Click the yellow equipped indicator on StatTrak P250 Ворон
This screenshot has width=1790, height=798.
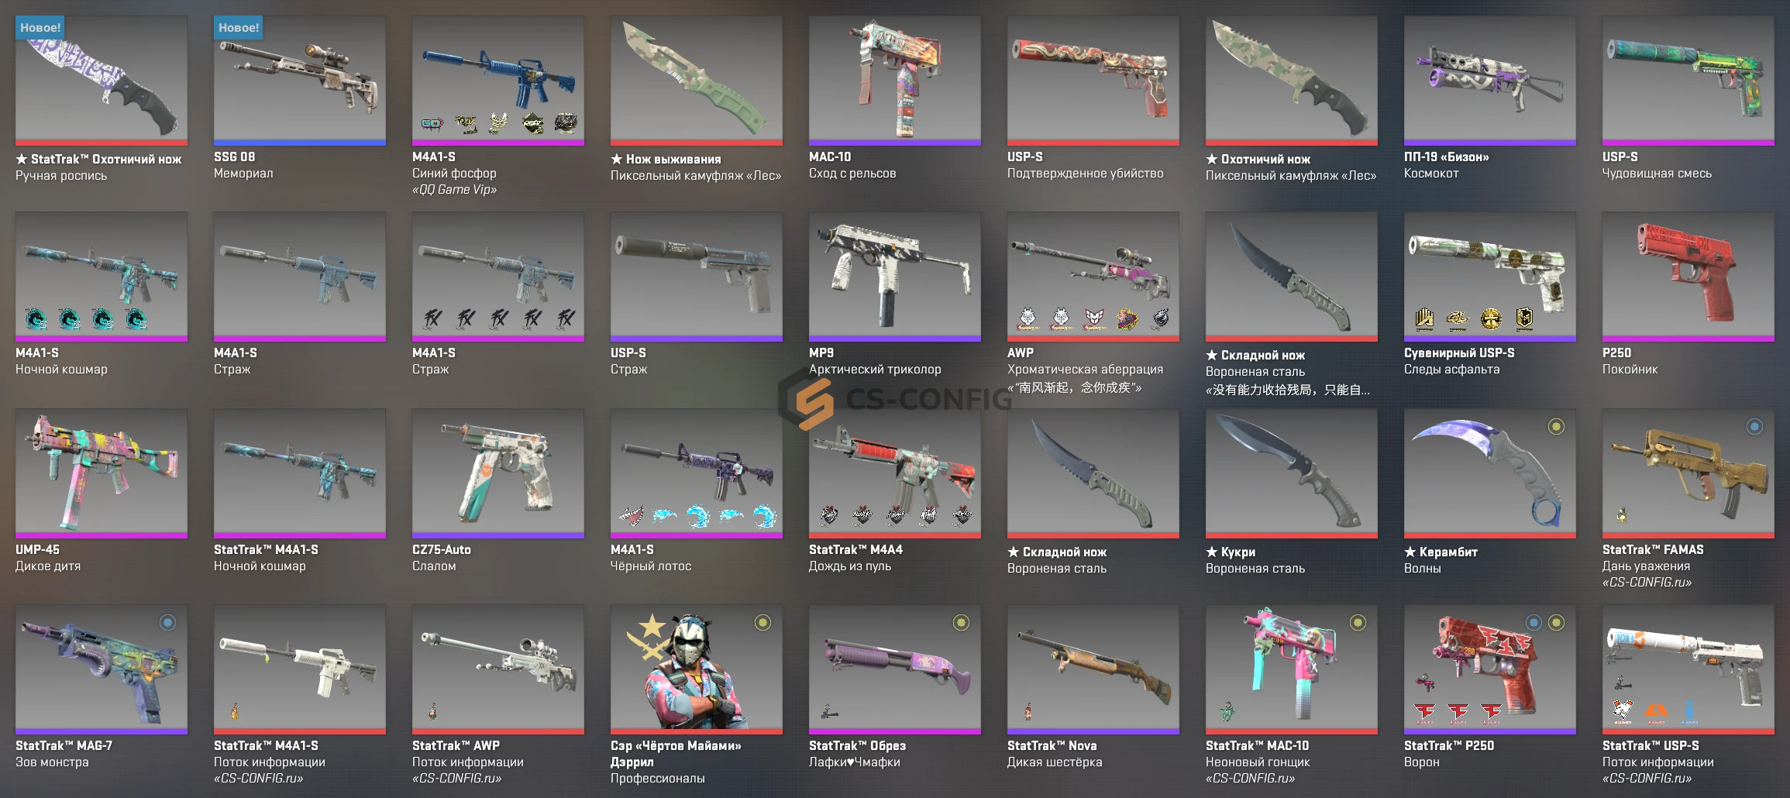tap(1556, 623)
